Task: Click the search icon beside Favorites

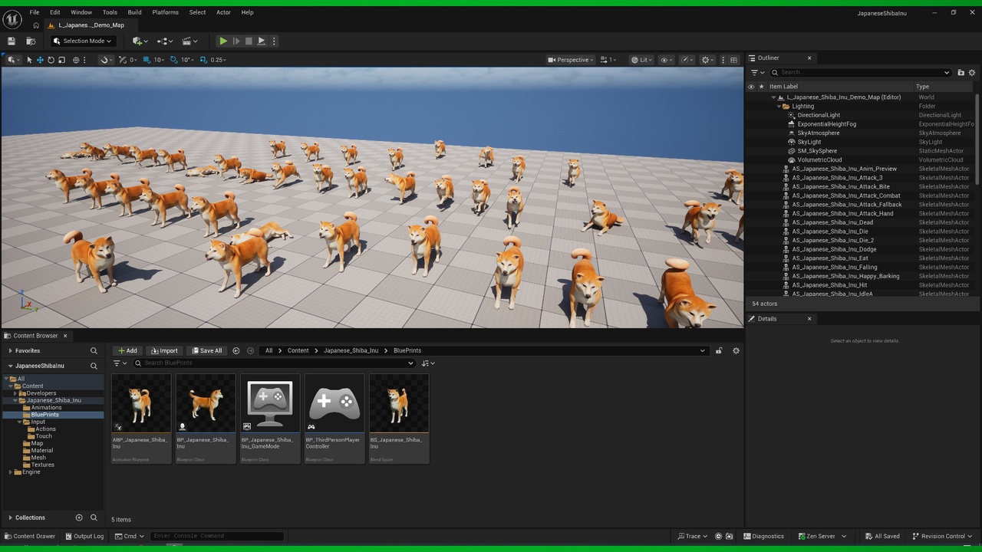Action: [x=94, y=350]
